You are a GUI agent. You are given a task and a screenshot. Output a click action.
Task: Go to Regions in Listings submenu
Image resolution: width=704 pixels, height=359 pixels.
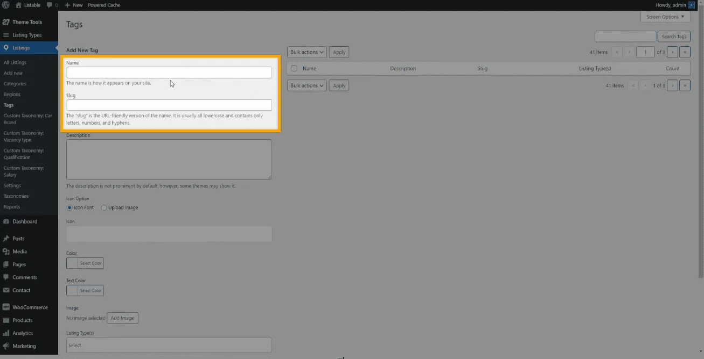[12, 95]
